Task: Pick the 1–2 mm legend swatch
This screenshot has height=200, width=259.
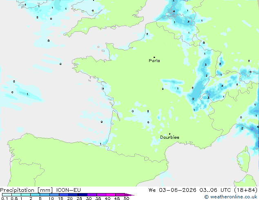Action: (x=26, y=195)
